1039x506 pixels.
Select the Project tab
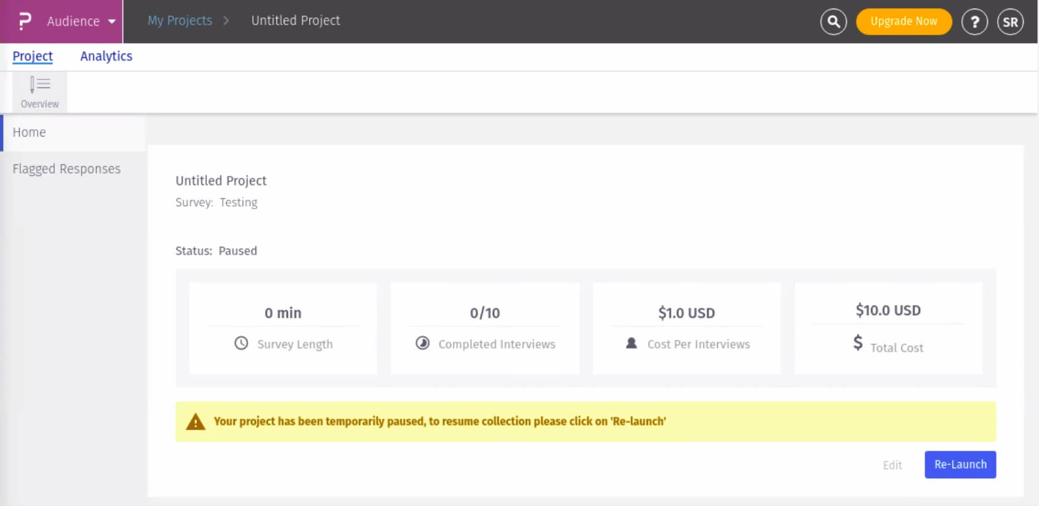point(33,56)
